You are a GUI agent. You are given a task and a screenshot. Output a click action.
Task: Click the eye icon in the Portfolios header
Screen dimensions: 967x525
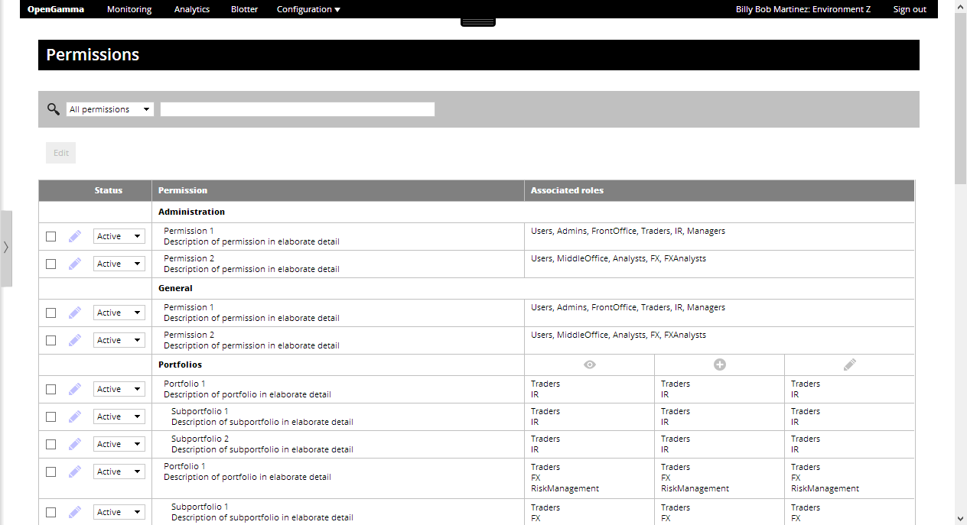coord(589,365)
